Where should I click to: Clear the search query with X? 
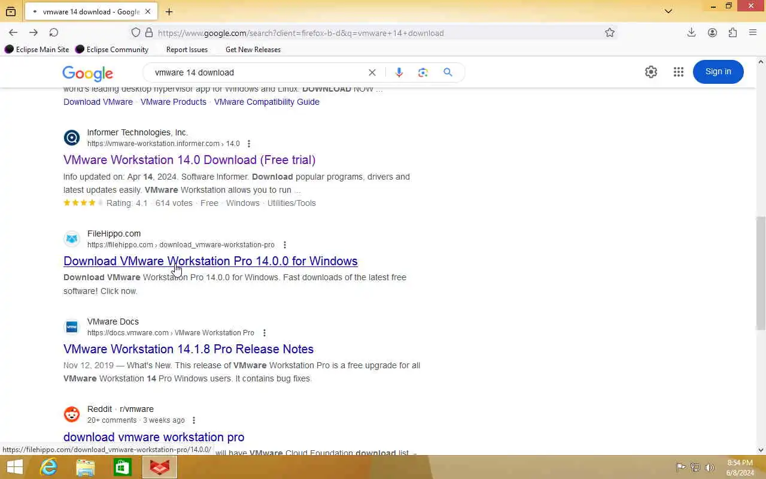tap(372, 72)
